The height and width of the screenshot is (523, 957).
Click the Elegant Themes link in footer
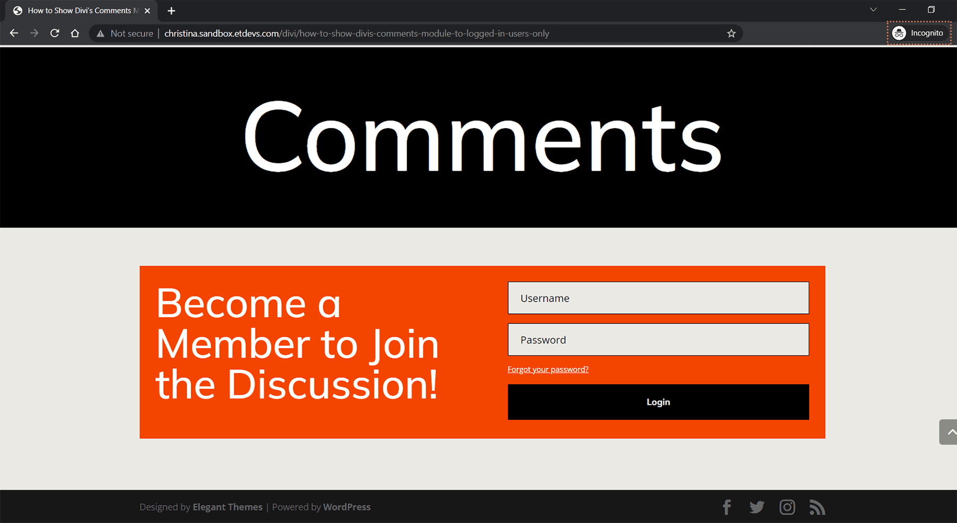pos(227,507)
